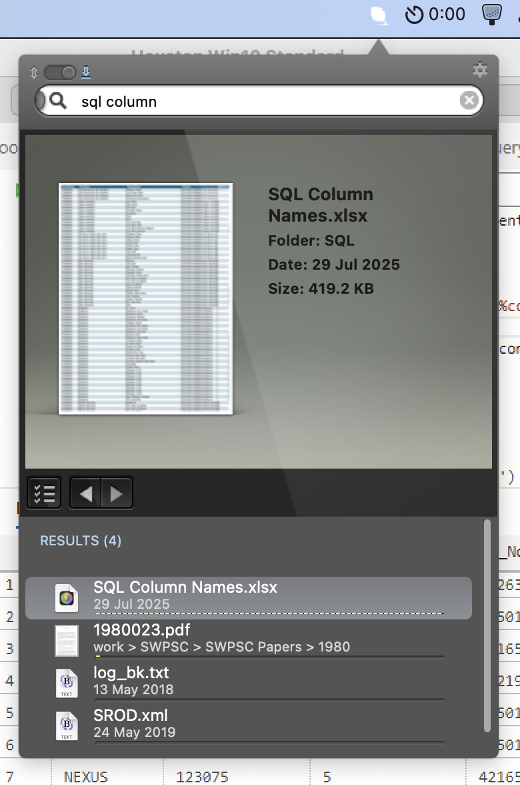Image resolution: width=520 pixels, height=785 pixels.
Task: Go to next preview with right arrow
Action: (117, 493)
